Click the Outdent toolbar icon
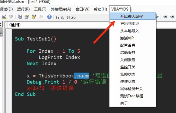Image resolution: width=176 pixels, height=113 pixels. coord(172,17)
